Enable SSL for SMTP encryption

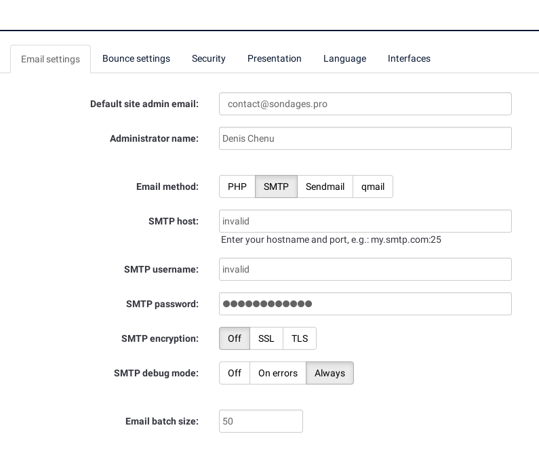[x=266, y=338]
